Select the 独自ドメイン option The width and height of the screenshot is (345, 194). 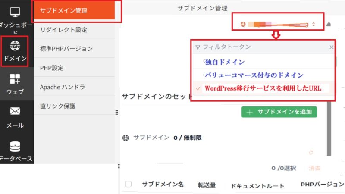tap(224, 62)
